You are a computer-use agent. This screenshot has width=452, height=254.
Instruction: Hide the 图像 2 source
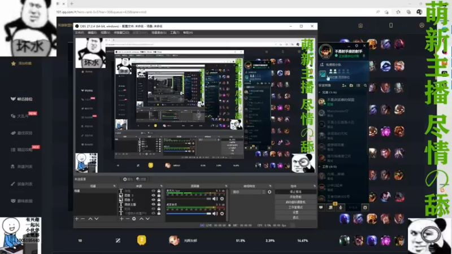pos(153,200)
